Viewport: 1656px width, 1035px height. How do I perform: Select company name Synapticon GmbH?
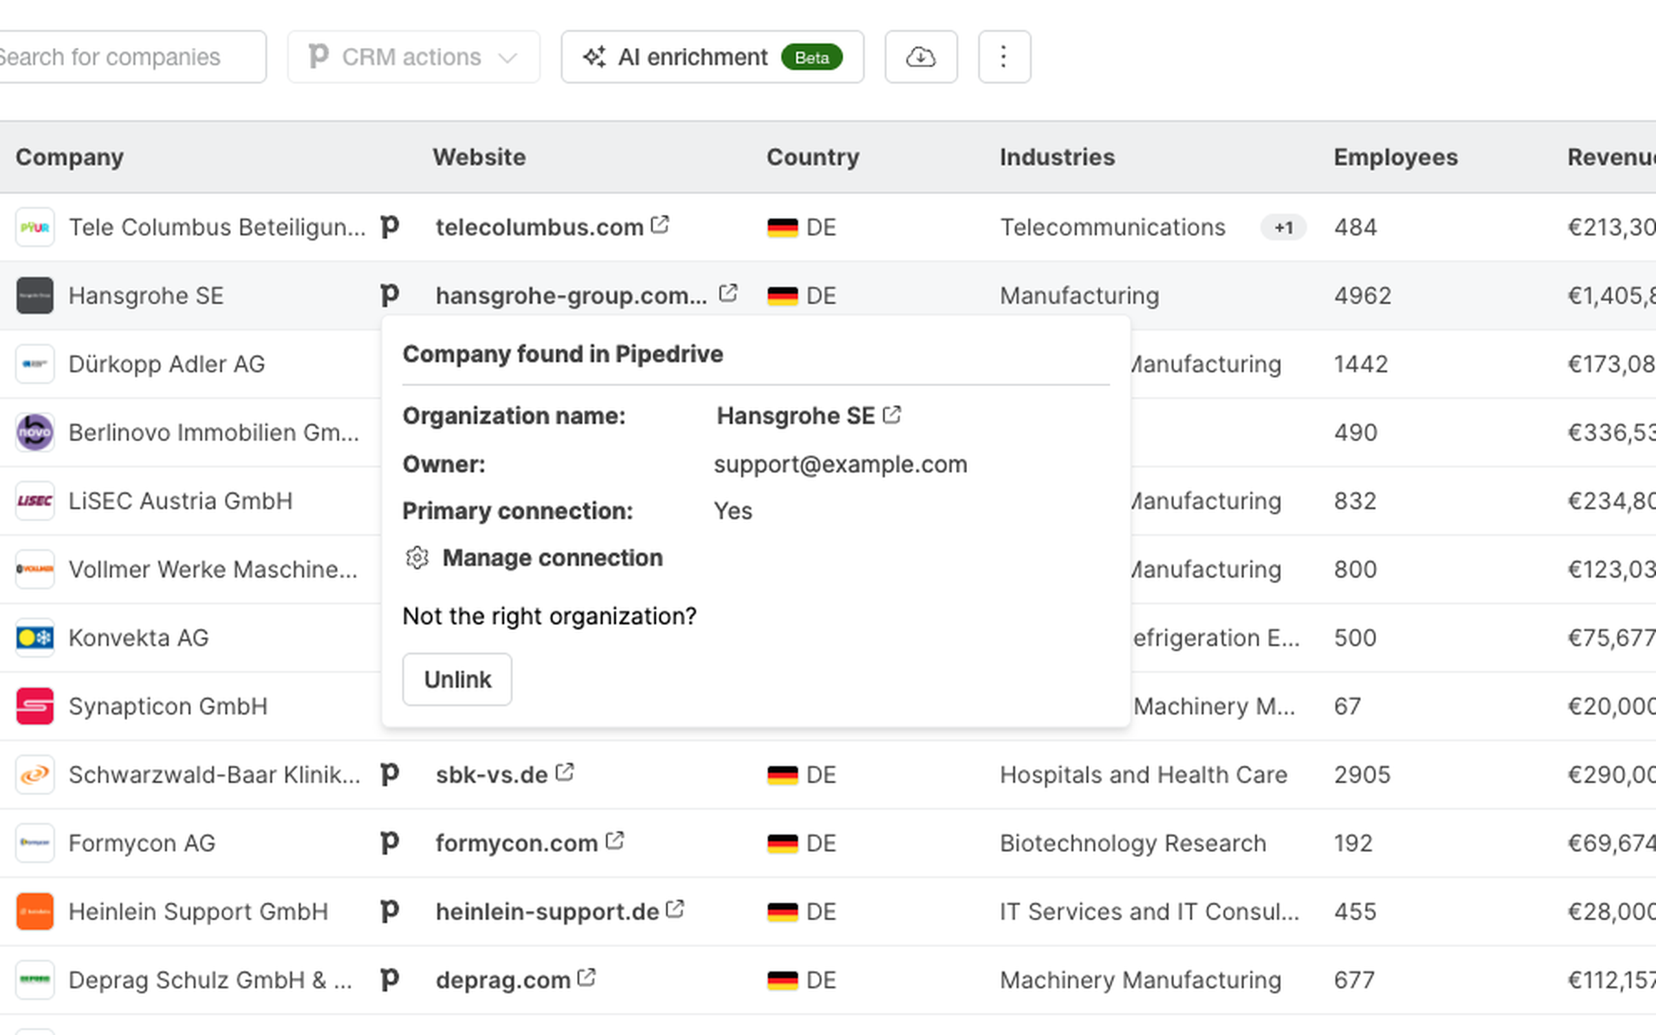(x=168, y=706)
